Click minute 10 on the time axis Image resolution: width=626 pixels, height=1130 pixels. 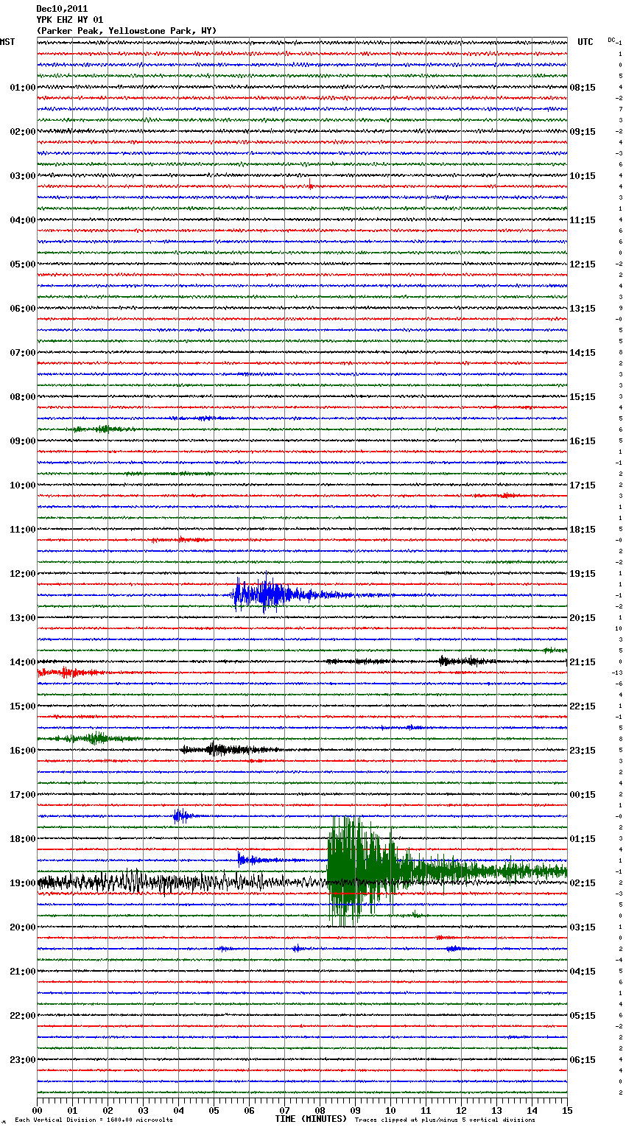coord(391,1110)
